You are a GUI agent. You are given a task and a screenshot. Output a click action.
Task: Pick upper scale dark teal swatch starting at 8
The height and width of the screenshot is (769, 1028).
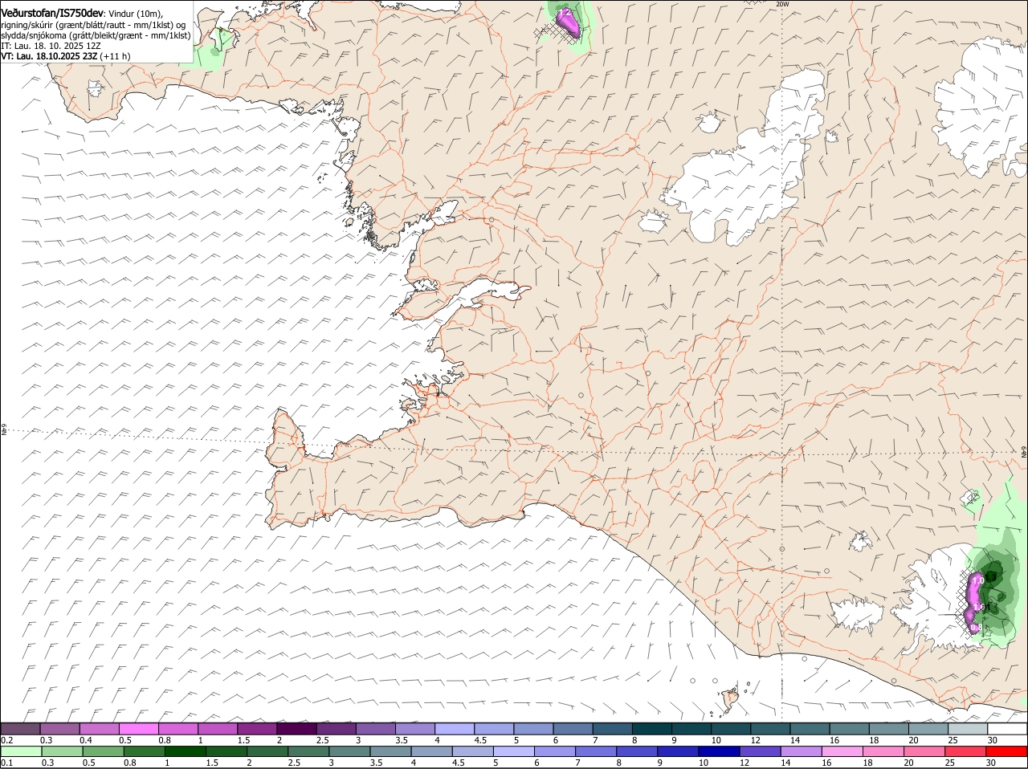651,729
